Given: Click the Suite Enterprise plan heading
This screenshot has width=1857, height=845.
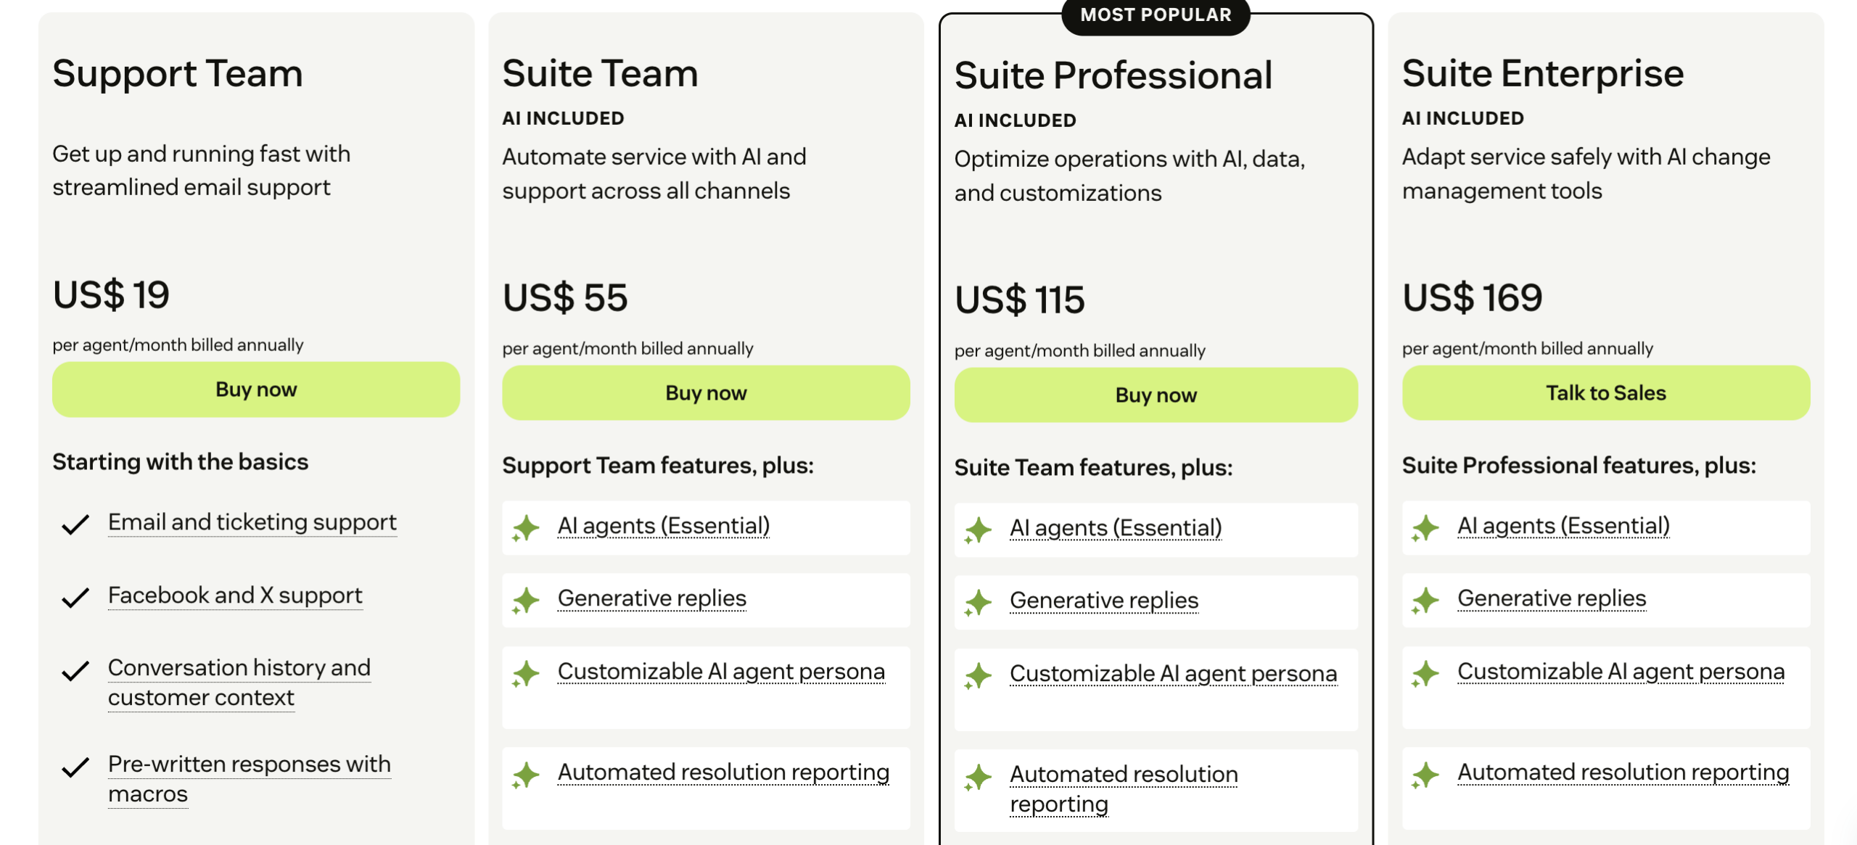Looking at the screenshot, I should [1542, 73].
